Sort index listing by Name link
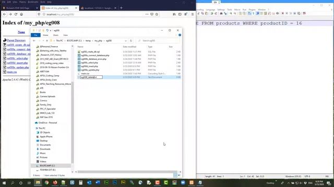This screenshot has height=187, width=334. click(21, 32)
